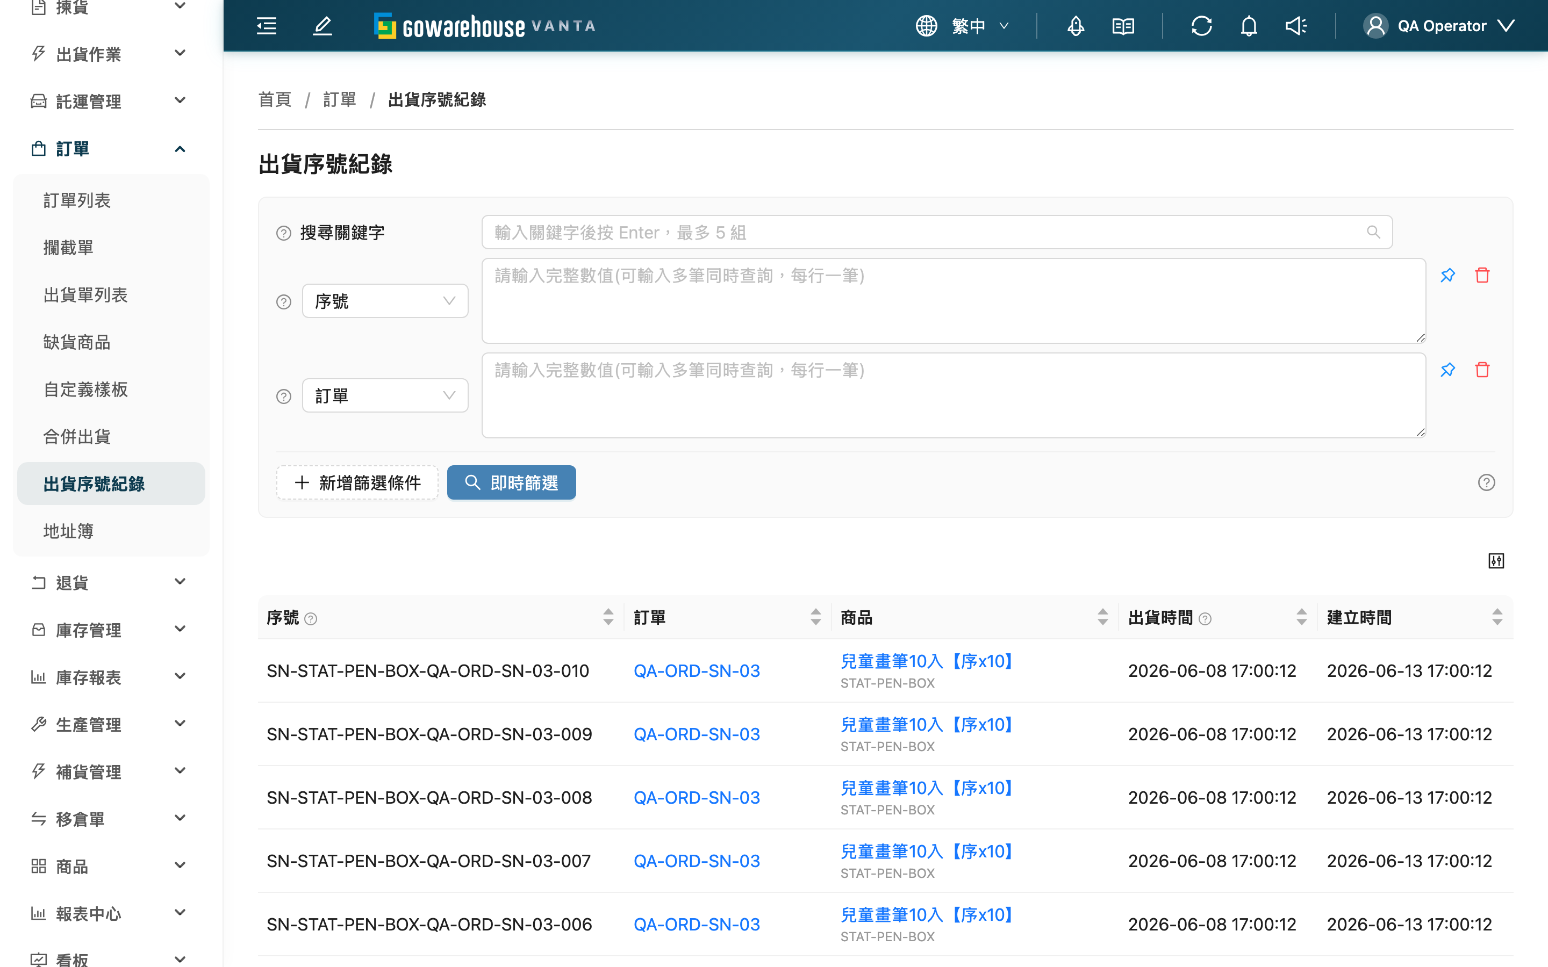The width and height of the screenshot is (1548, 967).
Task: Click the search magnifier in keyword field
Action: (x=1373, y=232)
